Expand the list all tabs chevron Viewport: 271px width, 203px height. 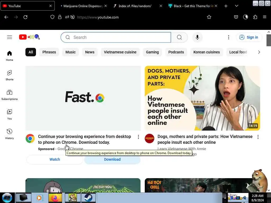click(237, 6)
